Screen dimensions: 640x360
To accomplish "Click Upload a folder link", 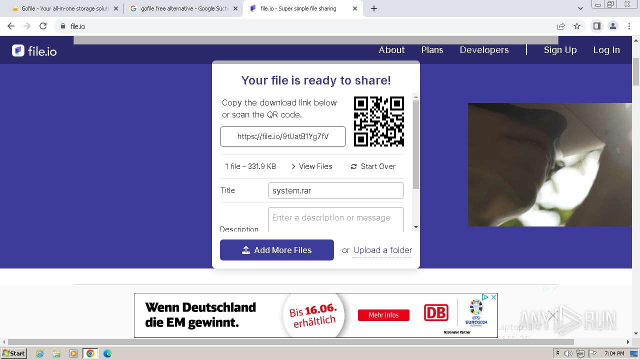I will (x=383, y=250).
